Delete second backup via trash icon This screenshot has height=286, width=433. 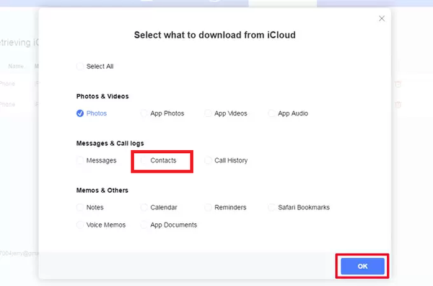398,105
